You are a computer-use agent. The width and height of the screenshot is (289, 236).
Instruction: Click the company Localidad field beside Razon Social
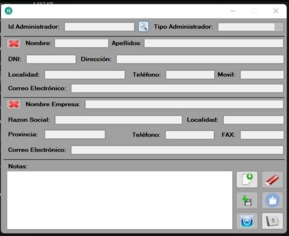click(x=253, y=120)
